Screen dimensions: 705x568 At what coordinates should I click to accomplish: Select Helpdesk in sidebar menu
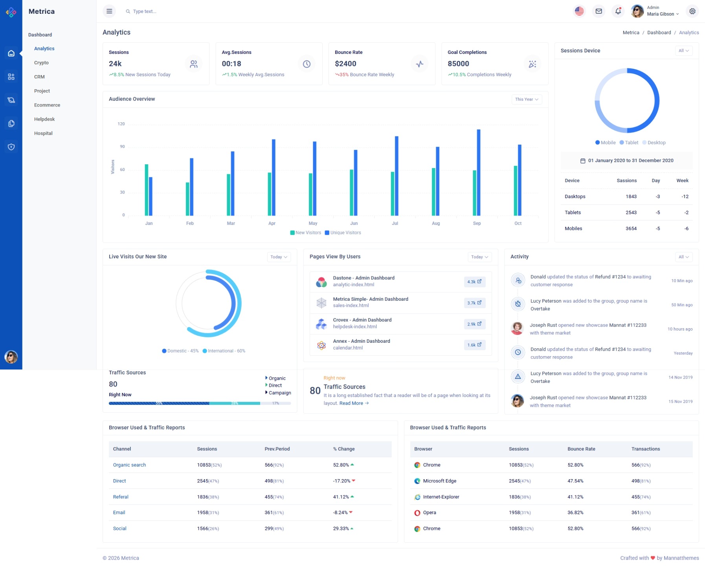[44, 119]
